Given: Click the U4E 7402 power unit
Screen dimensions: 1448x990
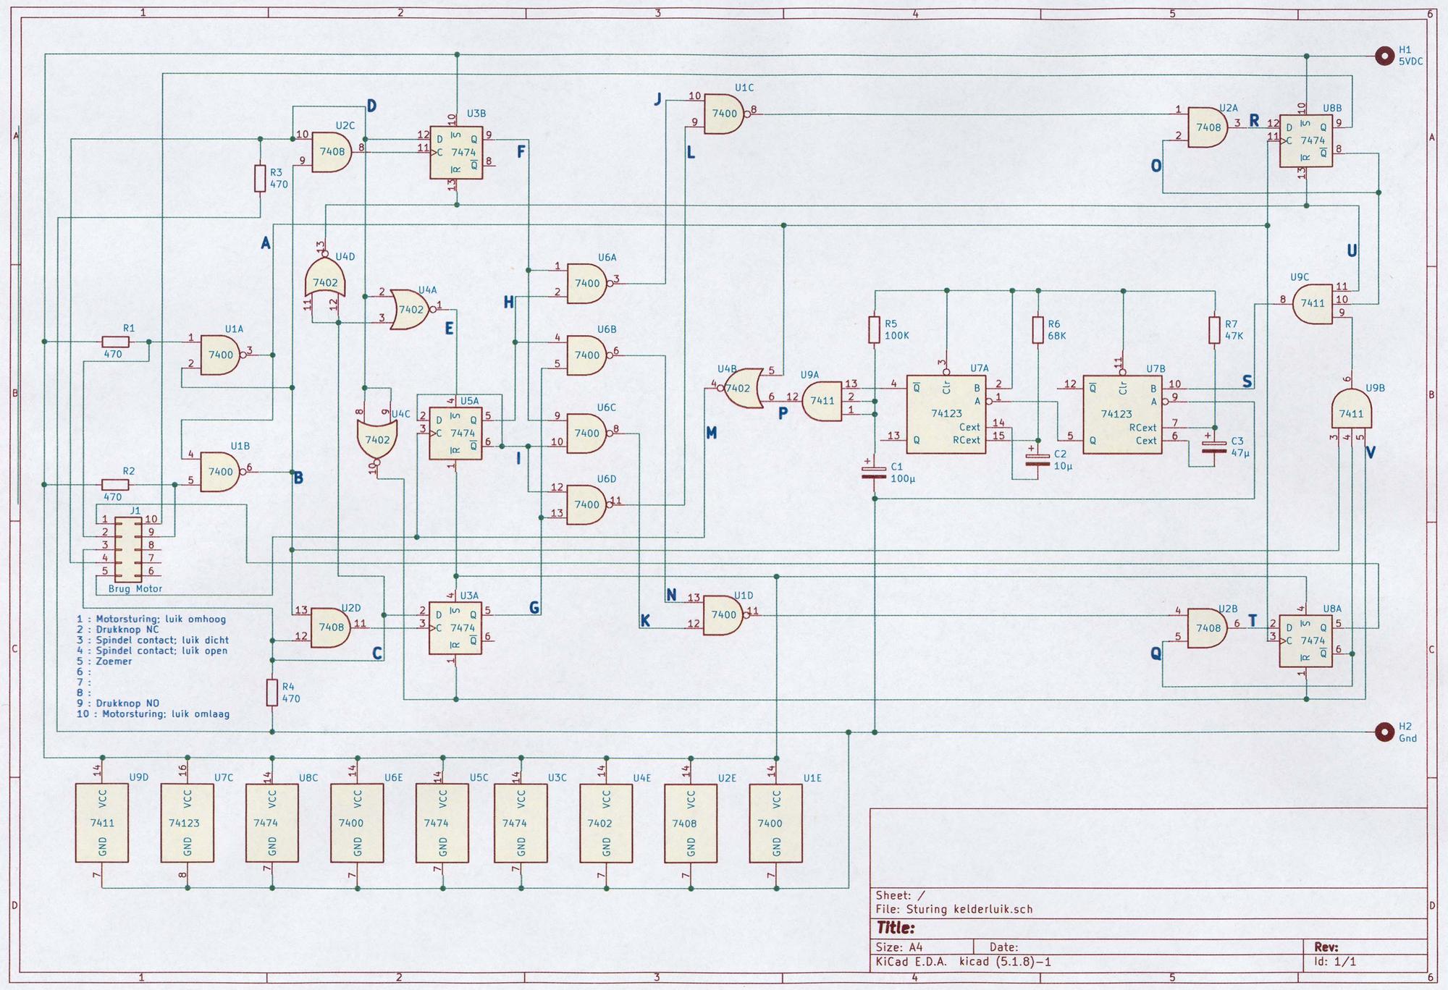Looking at the screenshot, I should [606, 823].
